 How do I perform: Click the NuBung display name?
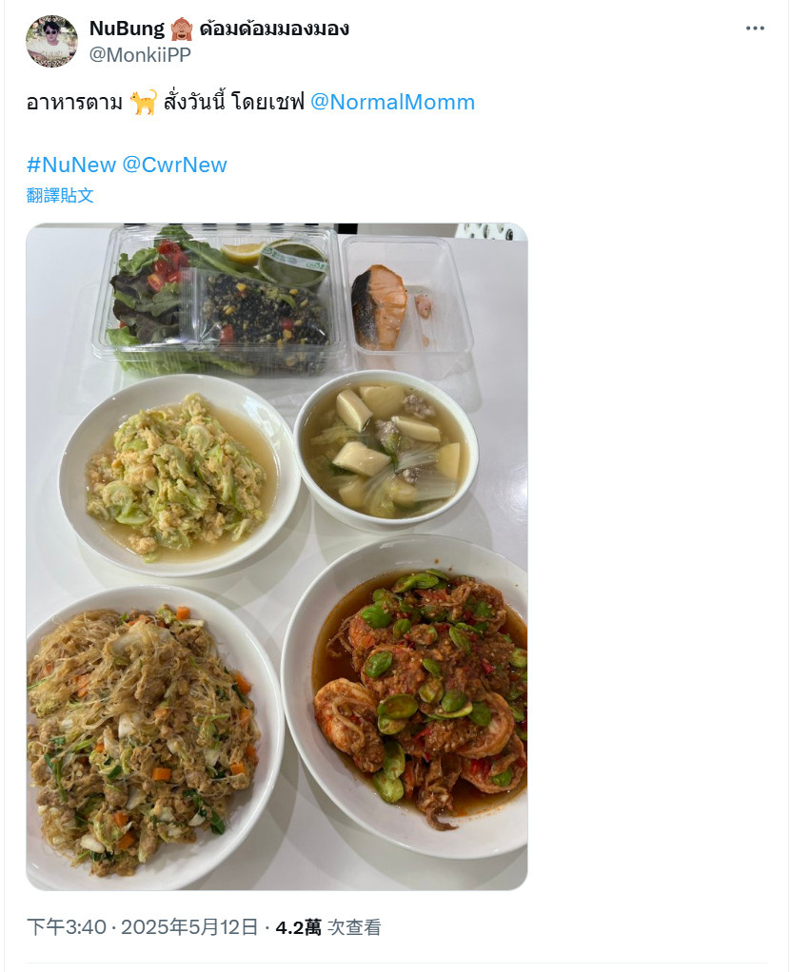pos(127,29)
